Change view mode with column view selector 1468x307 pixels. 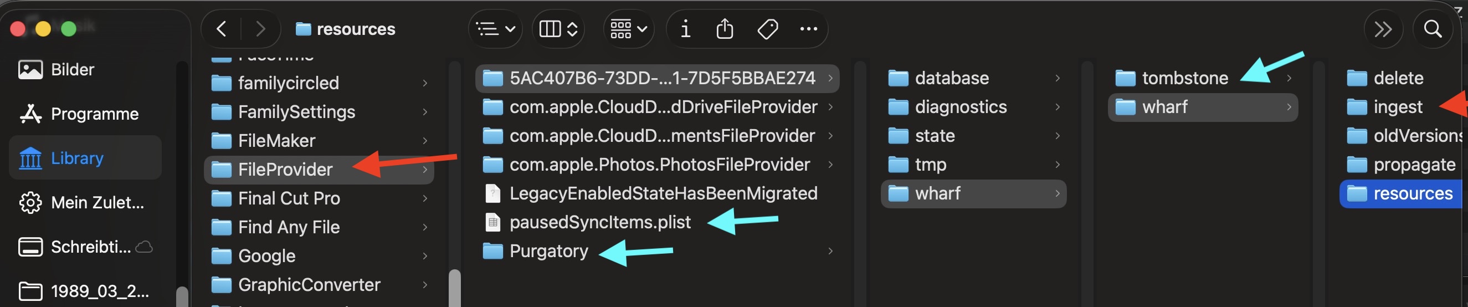click(x=558, y=28)
